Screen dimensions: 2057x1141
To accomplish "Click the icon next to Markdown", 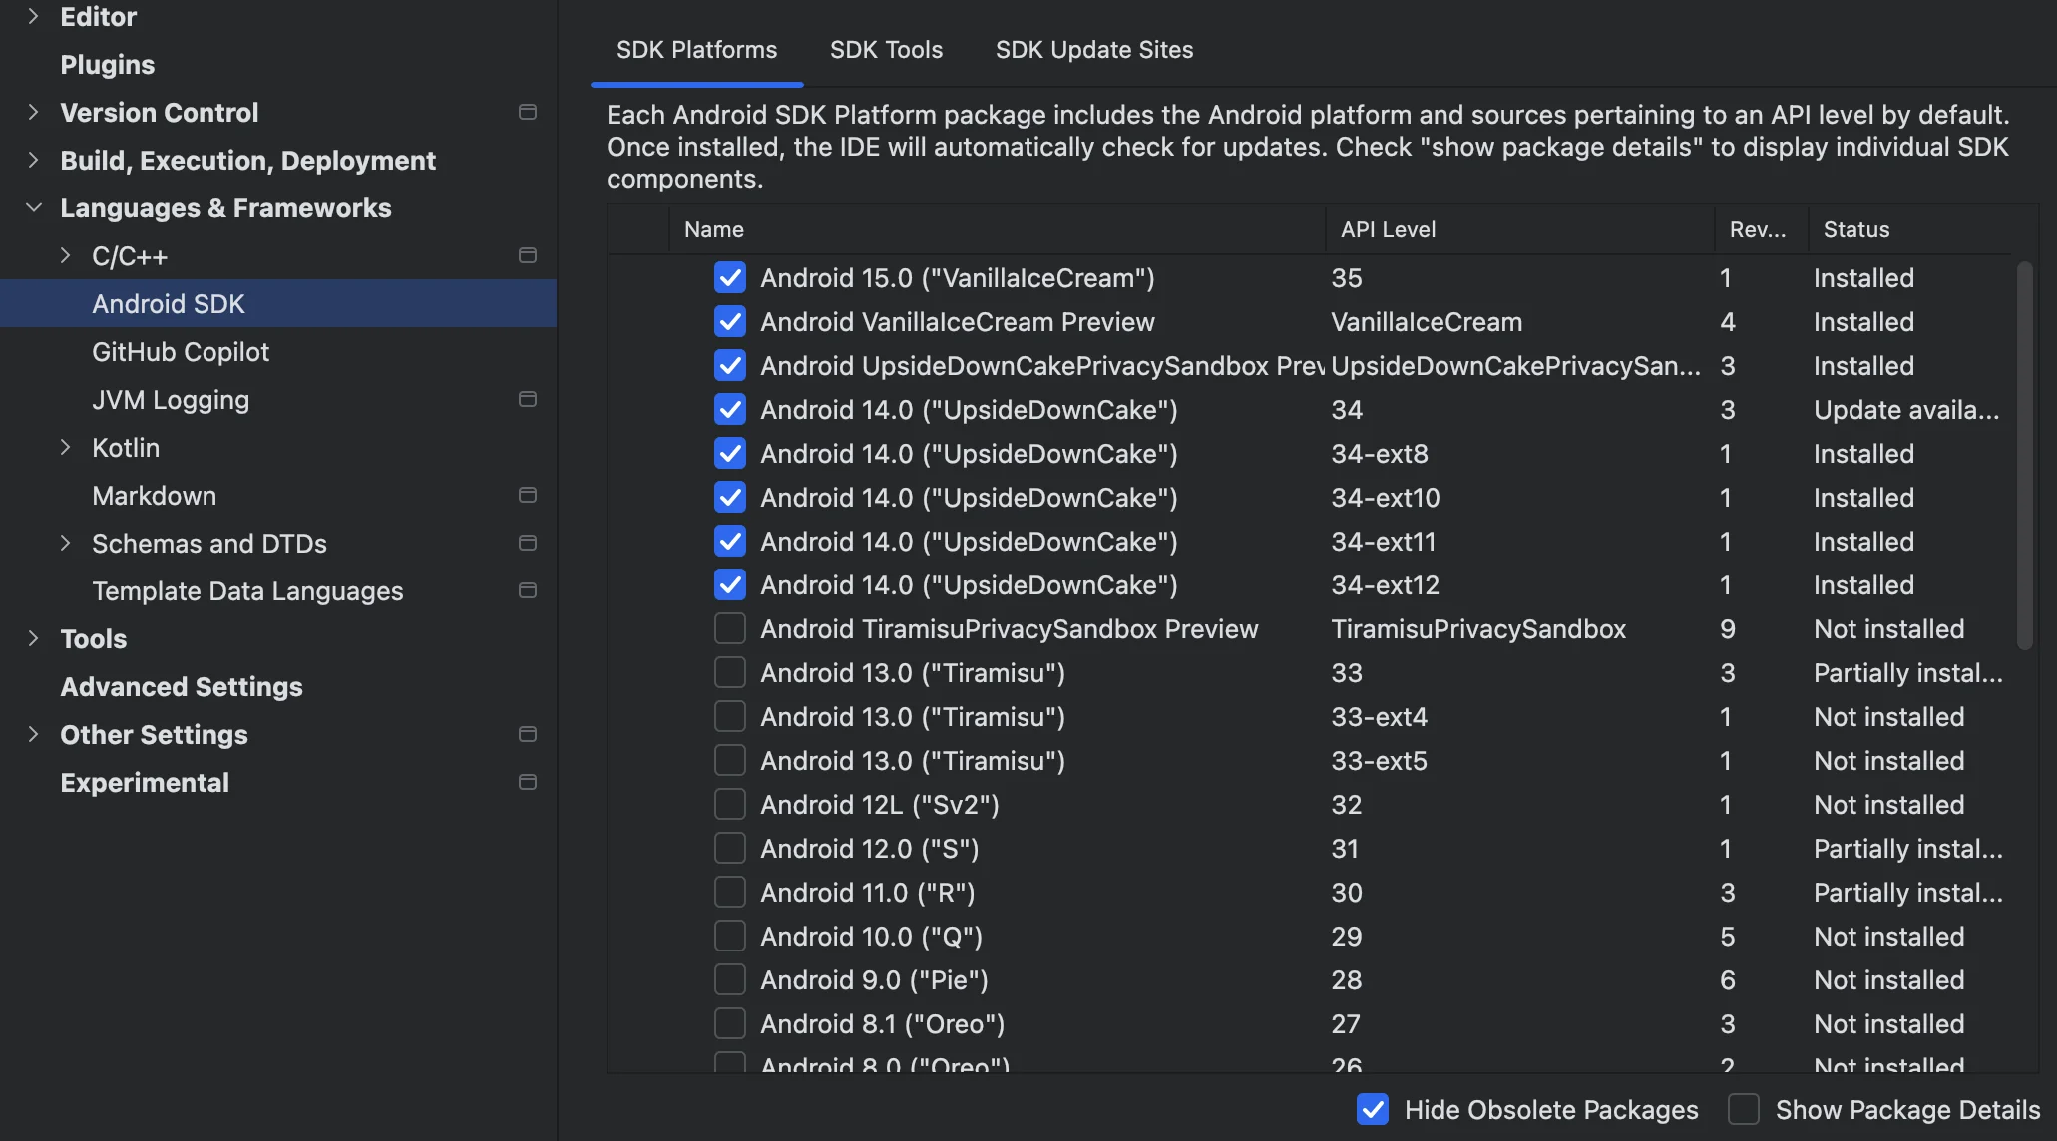I will (528, 495).
